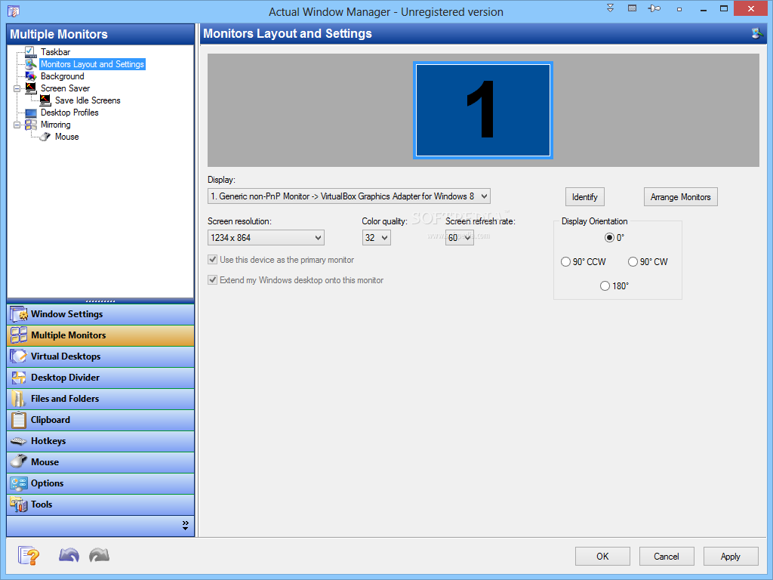This screenshot has height=580, width=773.
Task: Click the Clipboard section icon
Action: [19, 420]
